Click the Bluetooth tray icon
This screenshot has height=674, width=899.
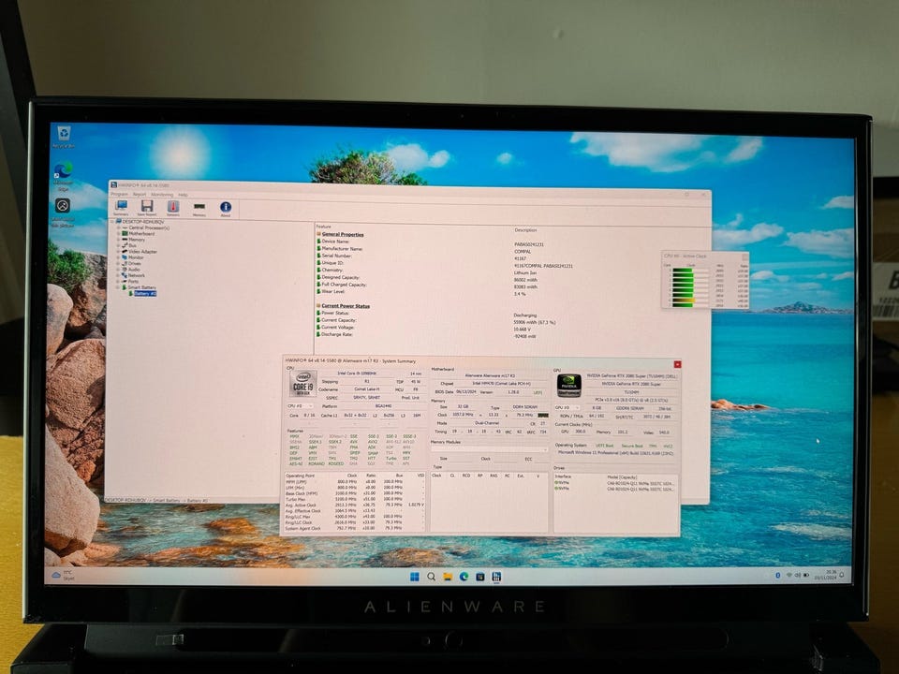pyautogui.click(x=777, y=575)
